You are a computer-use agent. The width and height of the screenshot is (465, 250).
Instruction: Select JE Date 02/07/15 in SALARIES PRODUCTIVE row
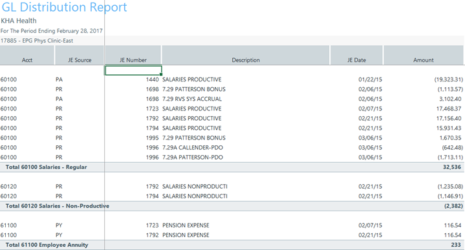click(370, 109)
